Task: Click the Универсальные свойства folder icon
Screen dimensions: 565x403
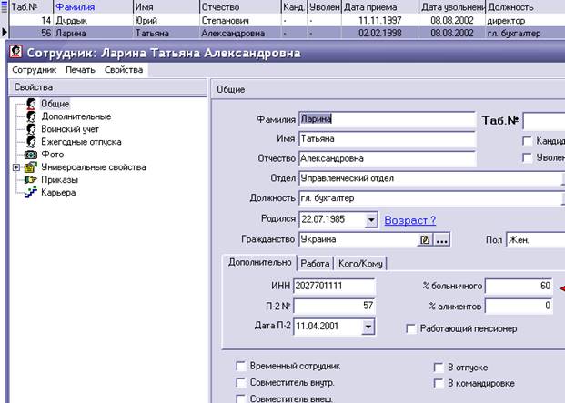Action: click(x=31, y=167)
